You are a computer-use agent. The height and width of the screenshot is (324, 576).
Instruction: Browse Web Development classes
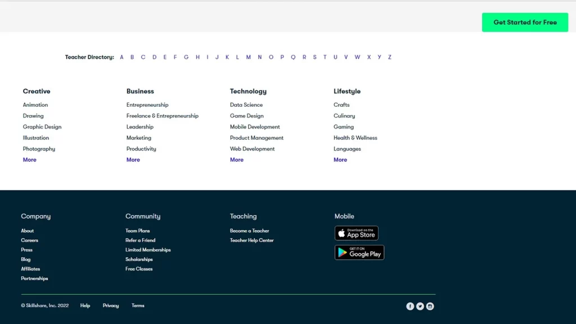point(253,149)
